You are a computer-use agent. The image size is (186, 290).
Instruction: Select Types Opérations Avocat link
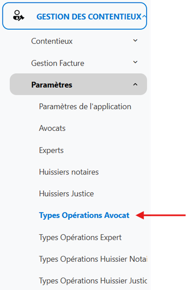[84, 216]
